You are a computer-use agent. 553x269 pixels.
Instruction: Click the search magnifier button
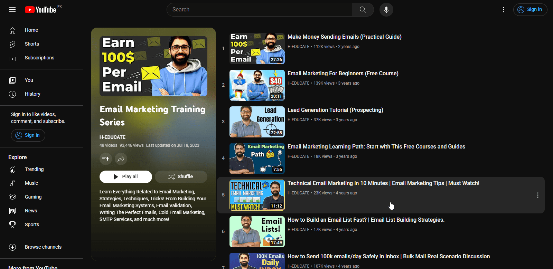pos(363,10)
